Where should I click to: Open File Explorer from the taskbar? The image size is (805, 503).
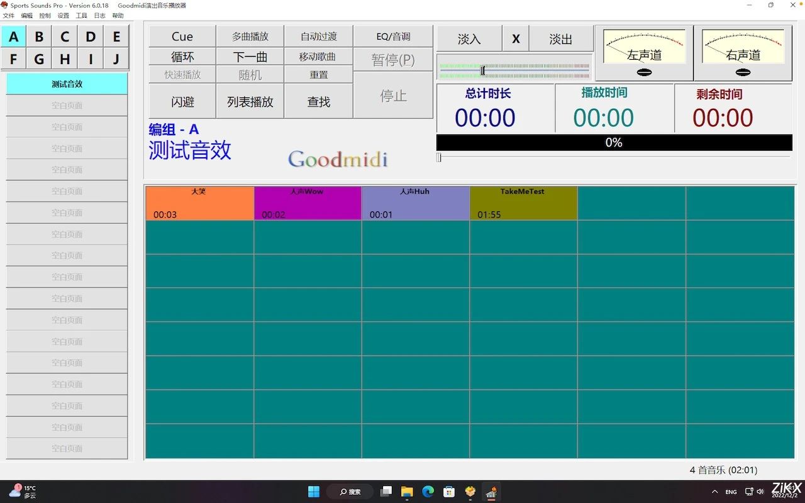(406, 492)
